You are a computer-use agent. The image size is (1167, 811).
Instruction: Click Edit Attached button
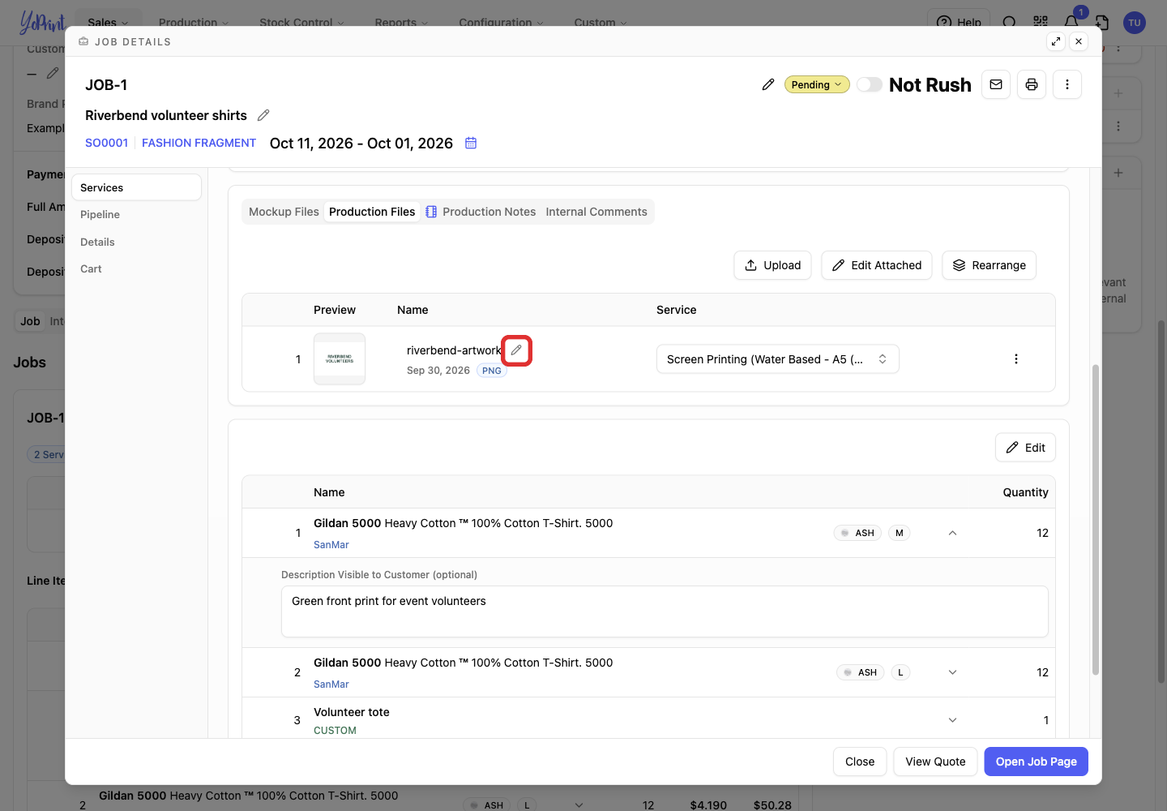[x=877, y=265]
